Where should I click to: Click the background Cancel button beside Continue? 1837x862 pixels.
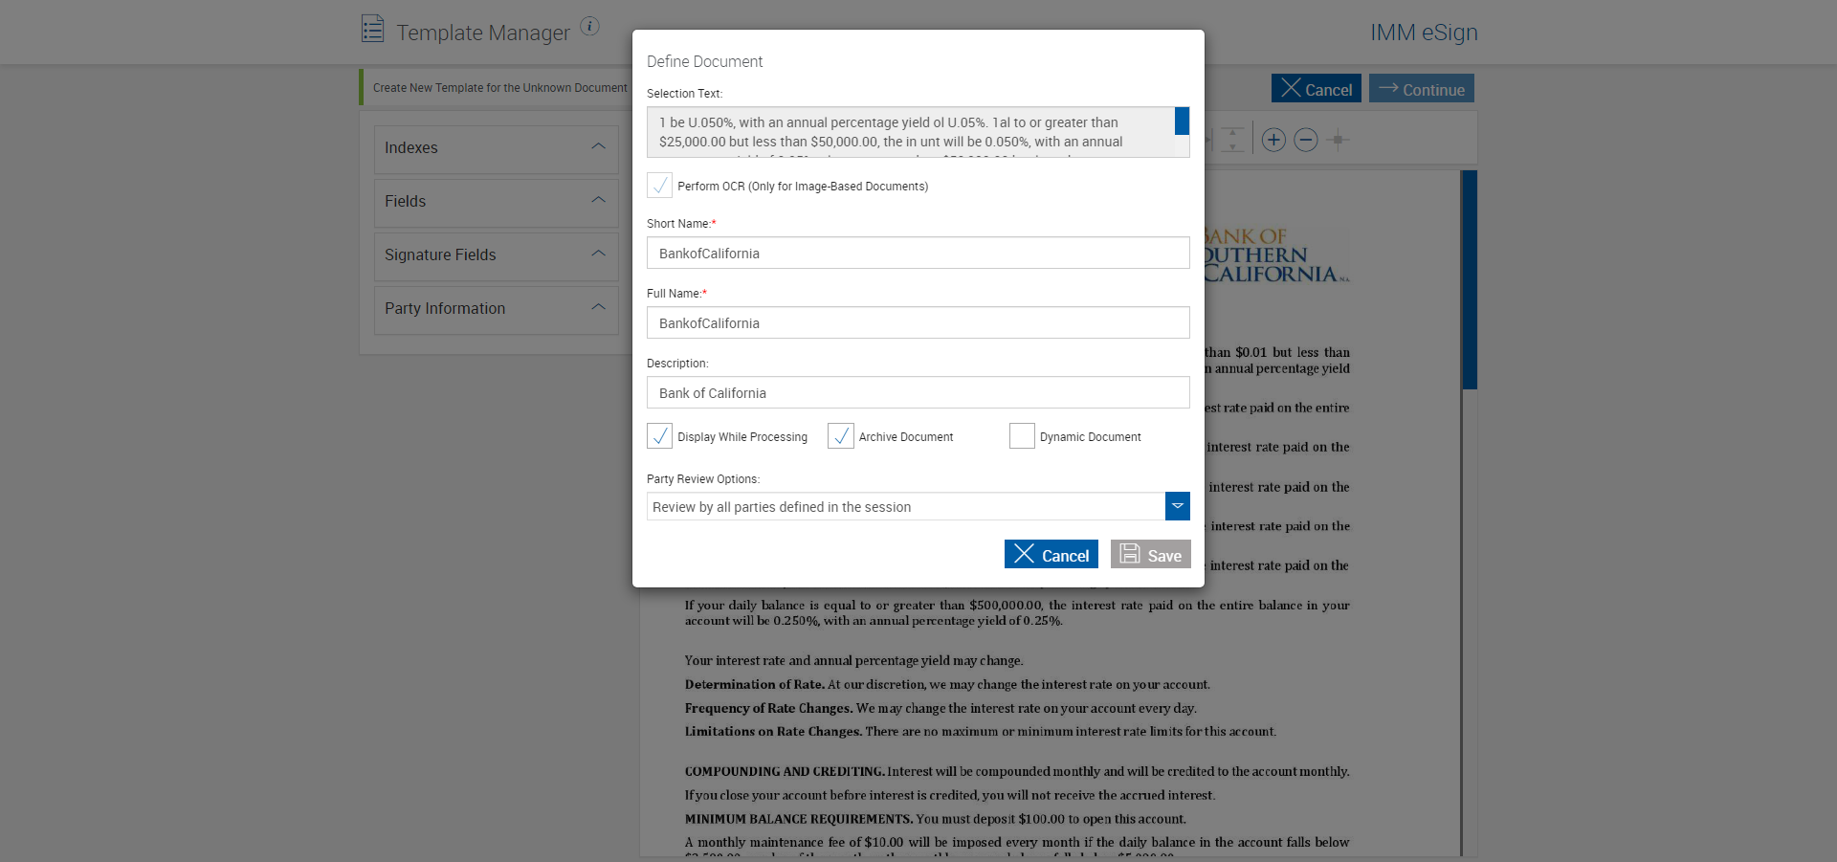tap(1316, 89)
